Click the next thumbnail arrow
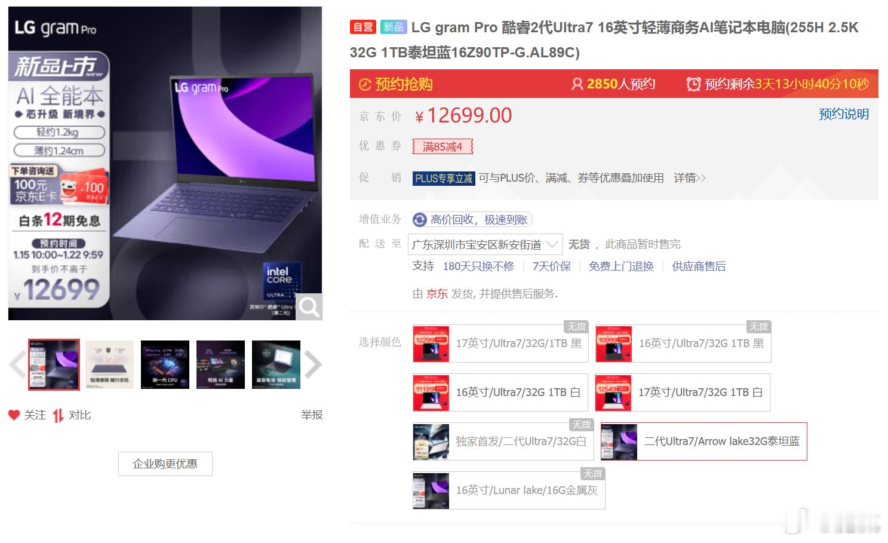The height and width of the screenshot is (543, 888). (313, 364)
